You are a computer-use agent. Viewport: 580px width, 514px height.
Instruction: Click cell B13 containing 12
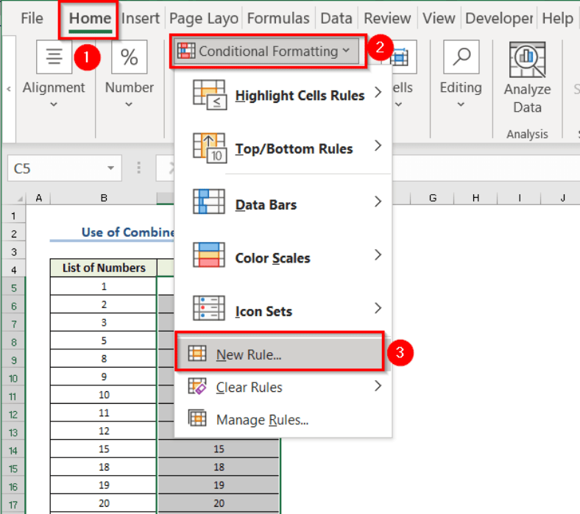[104, 431]
